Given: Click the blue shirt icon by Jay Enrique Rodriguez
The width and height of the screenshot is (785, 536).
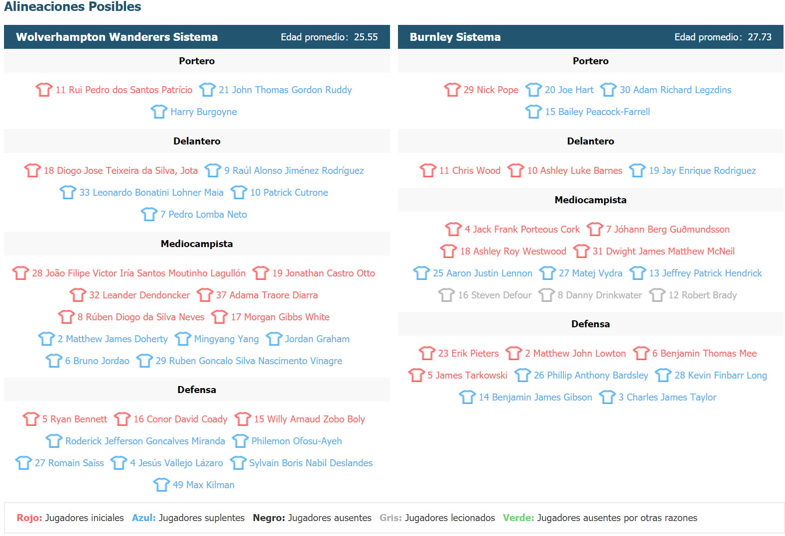Looking at the screenshot, I should [x=637, y=170].
